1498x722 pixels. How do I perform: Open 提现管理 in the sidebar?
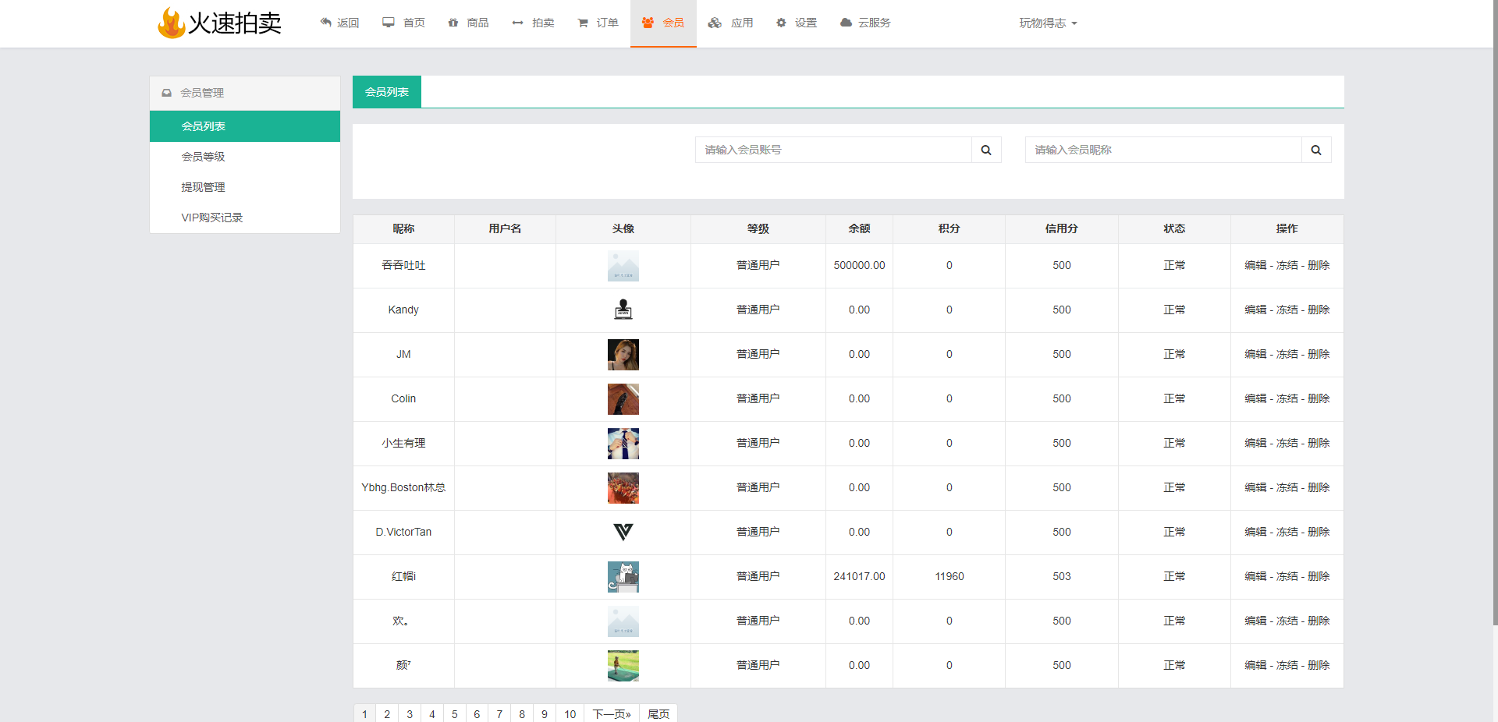pos(203,187)
